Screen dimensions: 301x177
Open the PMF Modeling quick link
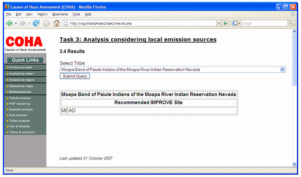click(19, 104)
